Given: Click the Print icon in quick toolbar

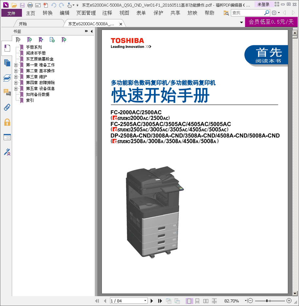Looking at the screenshot, I should click(x=30, y=5).
